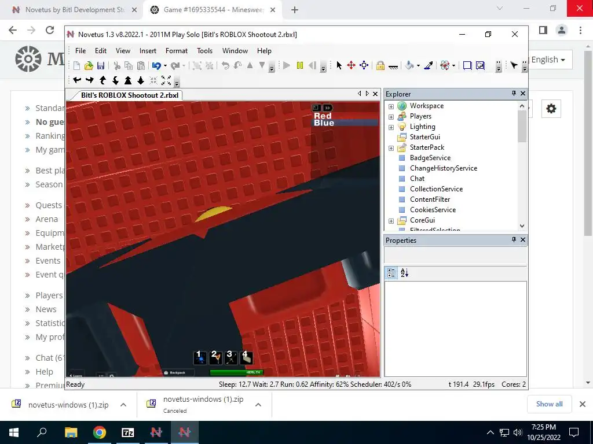The height and width of the screenshot is (444, 593).
Task: Open the Material tool dropdown arrow
Action: (453, 66)
